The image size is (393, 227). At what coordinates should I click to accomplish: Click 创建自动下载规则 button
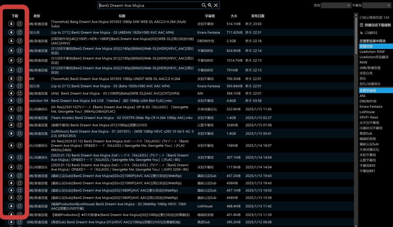point(375,25)
